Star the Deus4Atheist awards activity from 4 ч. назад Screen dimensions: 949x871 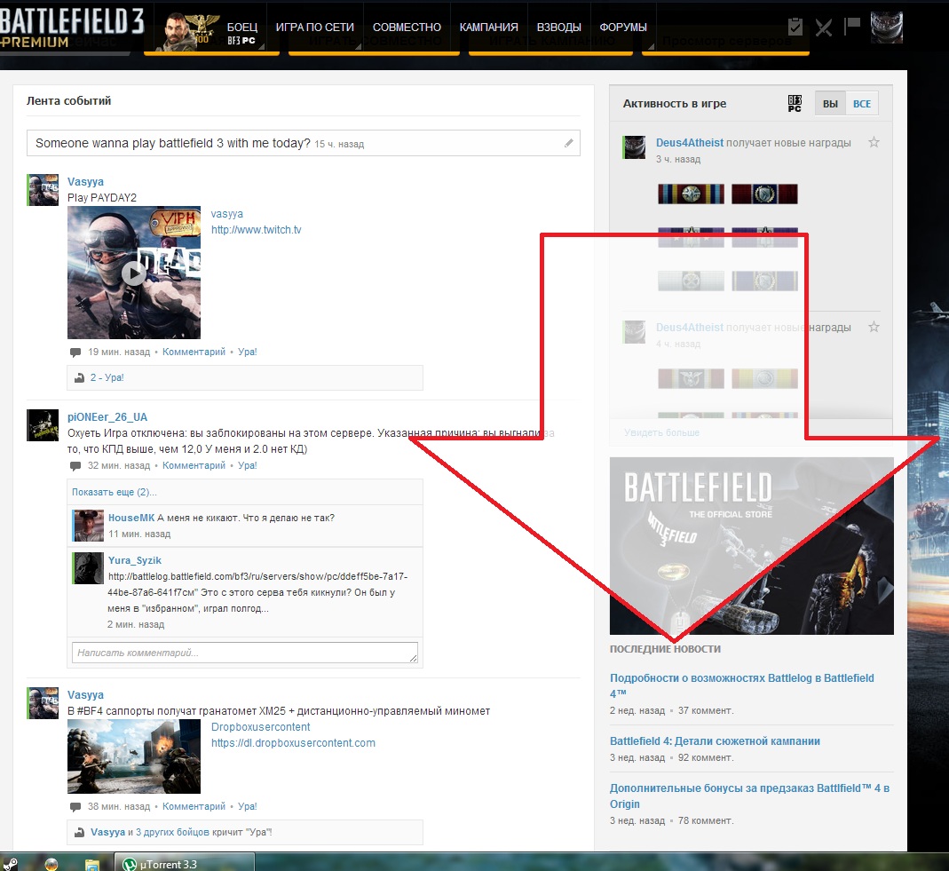pyautogui.click(x=874, y=327)
